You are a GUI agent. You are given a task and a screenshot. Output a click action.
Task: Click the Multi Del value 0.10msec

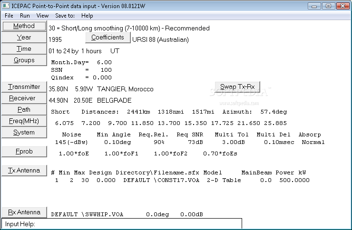279,143
